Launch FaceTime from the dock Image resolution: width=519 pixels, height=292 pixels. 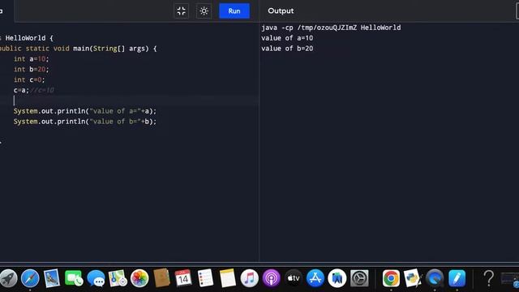point(74,278)
